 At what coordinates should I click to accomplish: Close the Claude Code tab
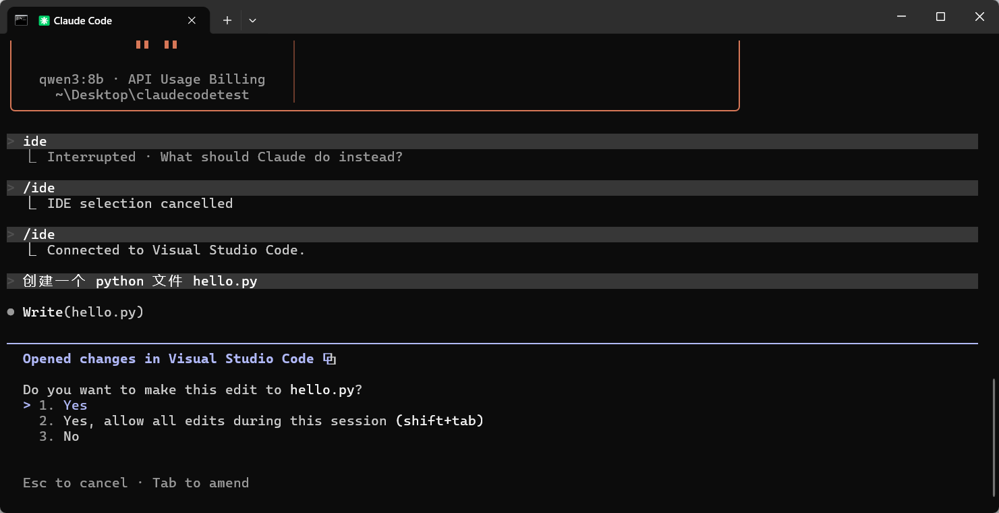[192, 21]
